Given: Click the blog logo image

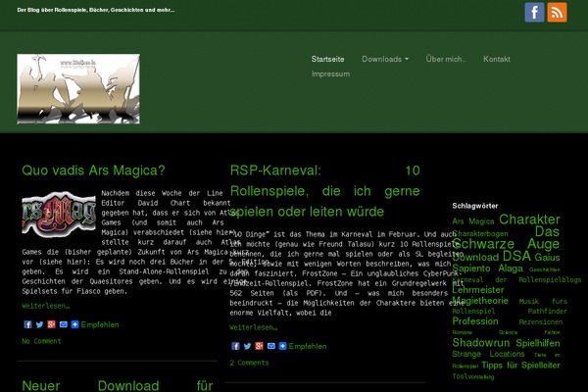Looking at the screenshot, I should [78, 89].
